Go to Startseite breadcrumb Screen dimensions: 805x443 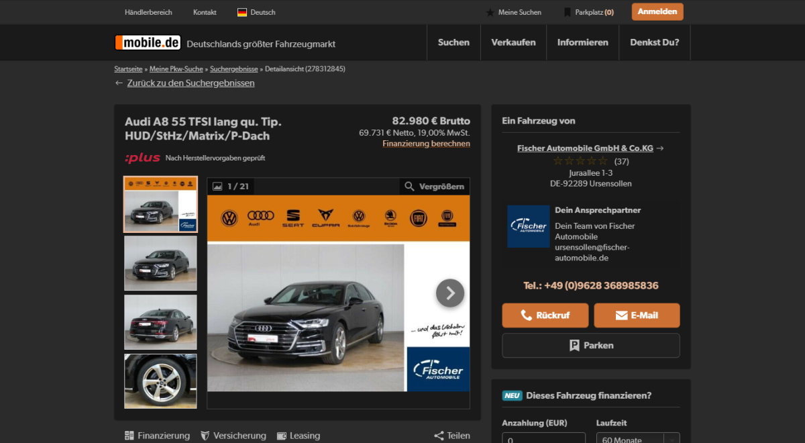128,68
